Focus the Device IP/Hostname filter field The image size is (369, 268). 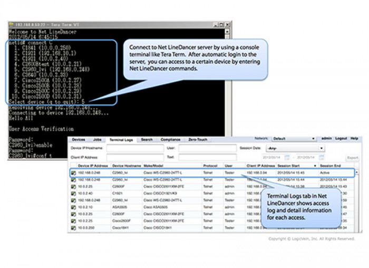tap(135, 148)
